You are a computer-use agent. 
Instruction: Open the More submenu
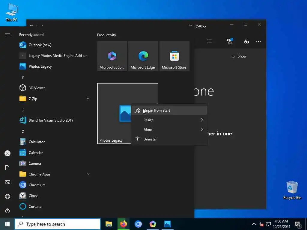click(169, 129)
